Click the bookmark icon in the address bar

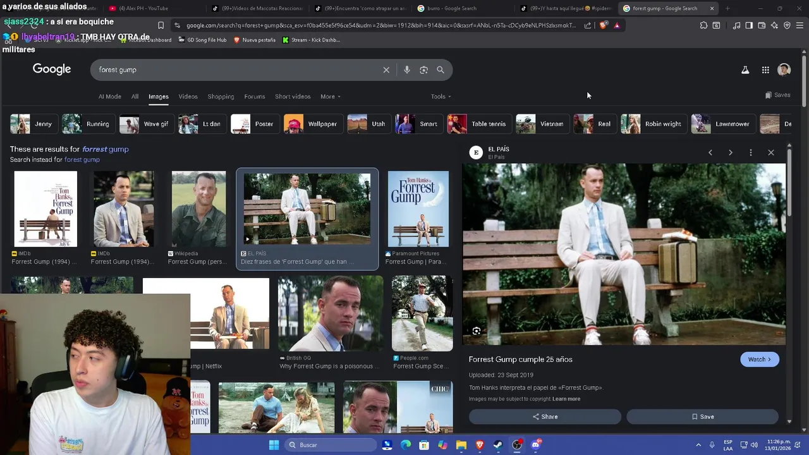pos(161,25)
